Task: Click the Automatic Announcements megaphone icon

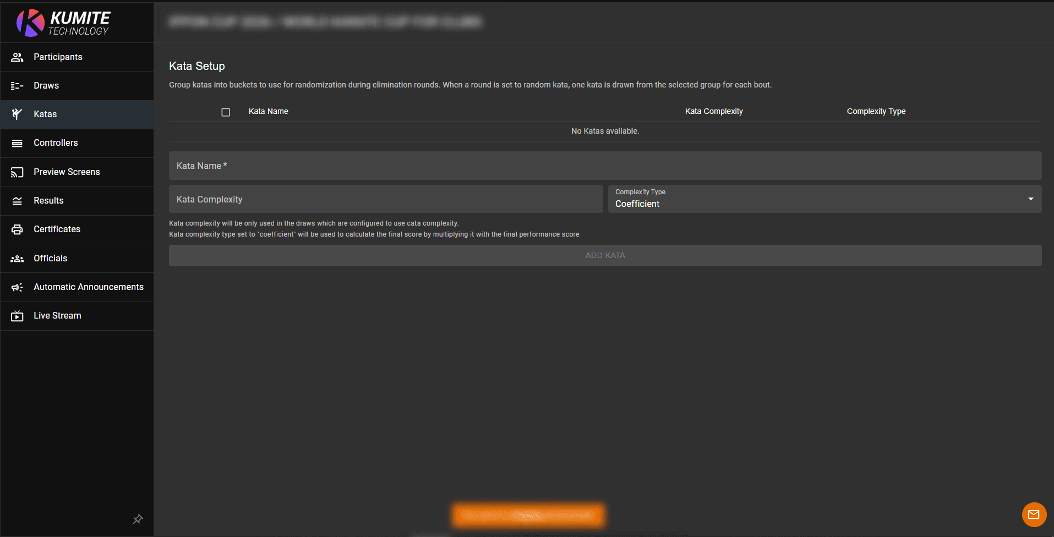Action: [17, 287]
